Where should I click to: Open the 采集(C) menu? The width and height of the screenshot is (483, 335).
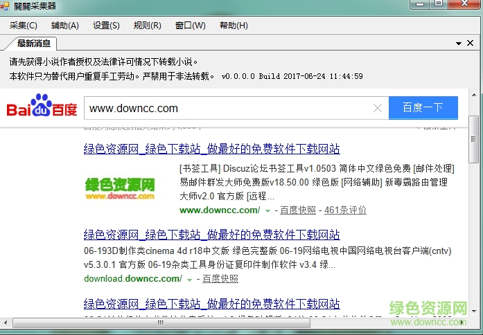23,25
